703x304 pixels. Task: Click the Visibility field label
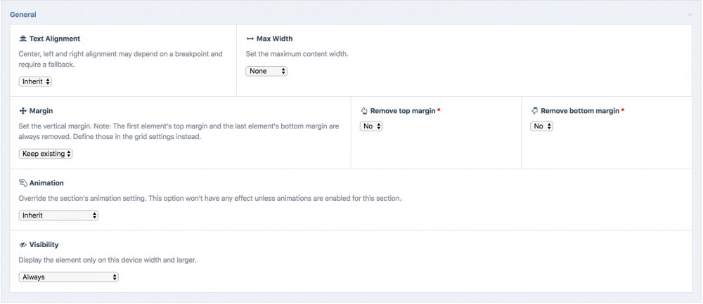[x=44, y=245]
